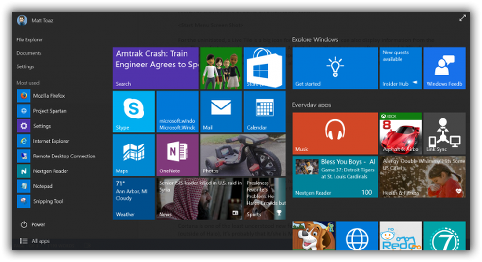Viewport: 482px width, 262px height.
Task: Open the Xbox avatars tile
Action: pyautogui.click(x=221, y=68)
